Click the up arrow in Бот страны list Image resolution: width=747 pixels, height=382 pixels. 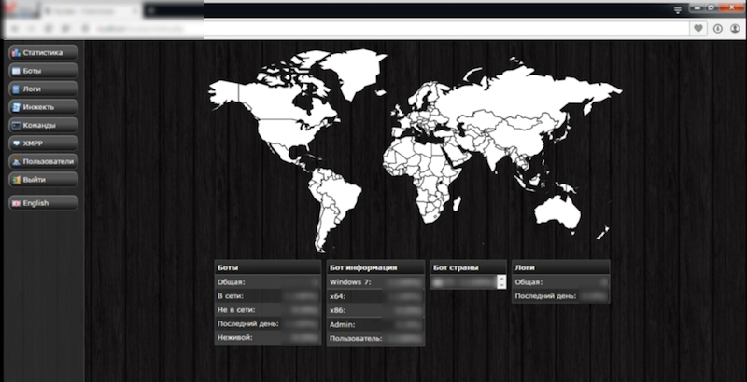502,278
